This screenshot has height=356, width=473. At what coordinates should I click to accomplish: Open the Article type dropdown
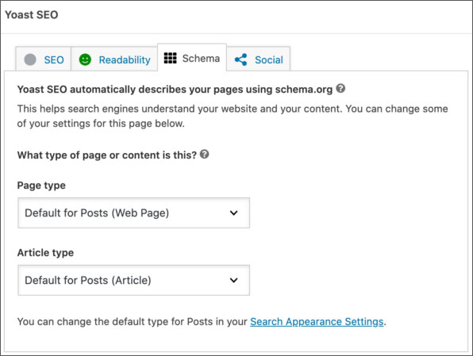click(133, 280)
